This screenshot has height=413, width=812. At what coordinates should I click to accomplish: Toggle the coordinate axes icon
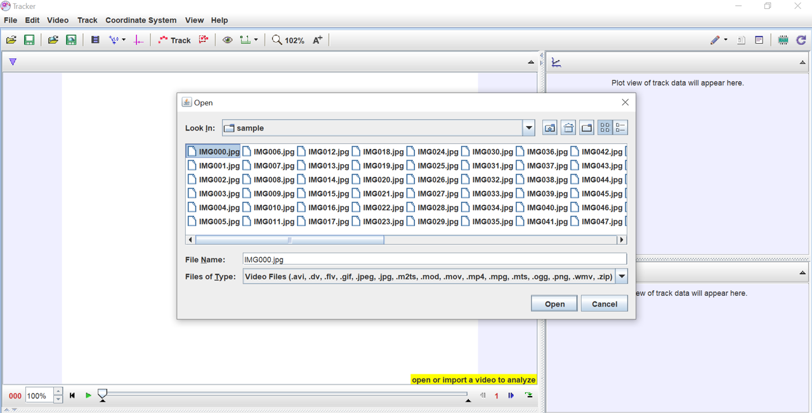tap(138, 40)
